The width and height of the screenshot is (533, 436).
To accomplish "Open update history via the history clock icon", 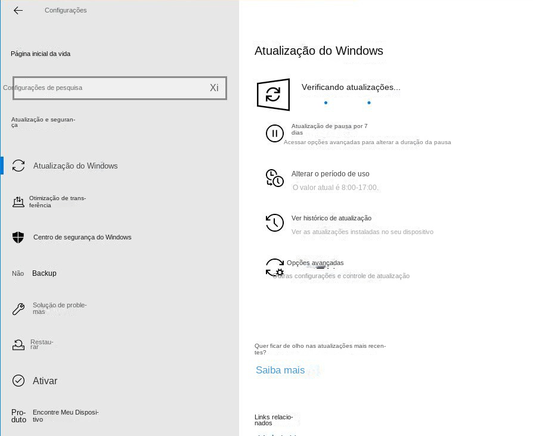I will pos(275,223).
